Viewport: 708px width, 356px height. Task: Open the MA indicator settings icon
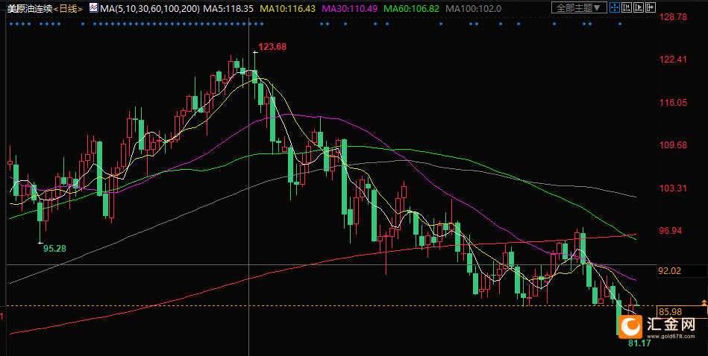point(93,7)
